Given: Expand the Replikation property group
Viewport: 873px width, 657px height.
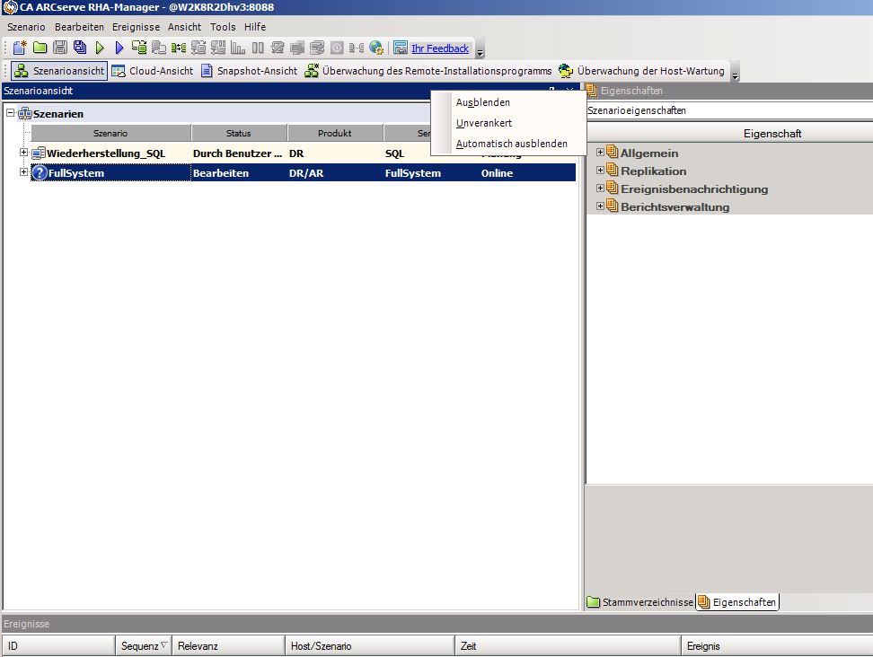Looking at the screenshot, I should (600, 171).
